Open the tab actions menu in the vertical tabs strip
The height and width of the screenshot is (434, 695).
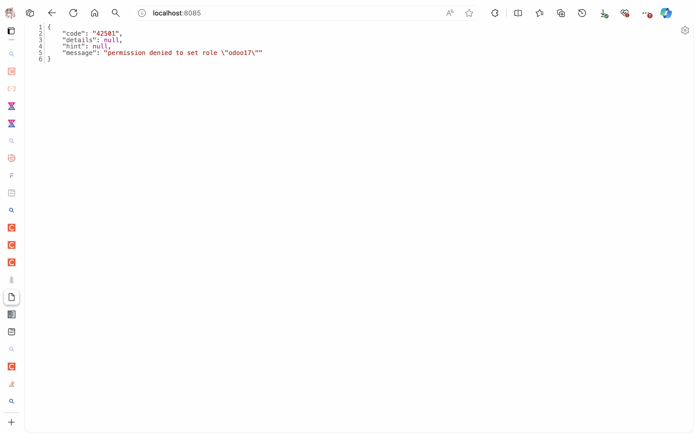coord(11,31)
